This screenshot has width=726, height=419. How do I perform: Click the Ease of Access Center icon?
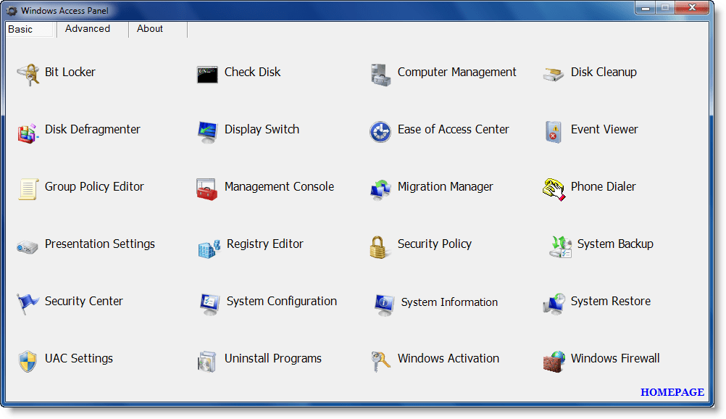[x=380, y=131]
